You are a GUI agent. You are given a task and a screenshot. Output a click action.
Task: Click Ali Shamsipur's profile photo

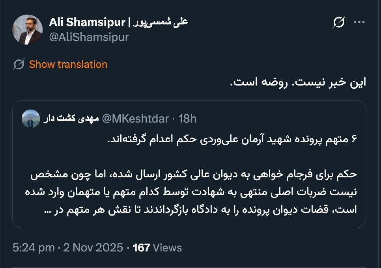[27, 30]
